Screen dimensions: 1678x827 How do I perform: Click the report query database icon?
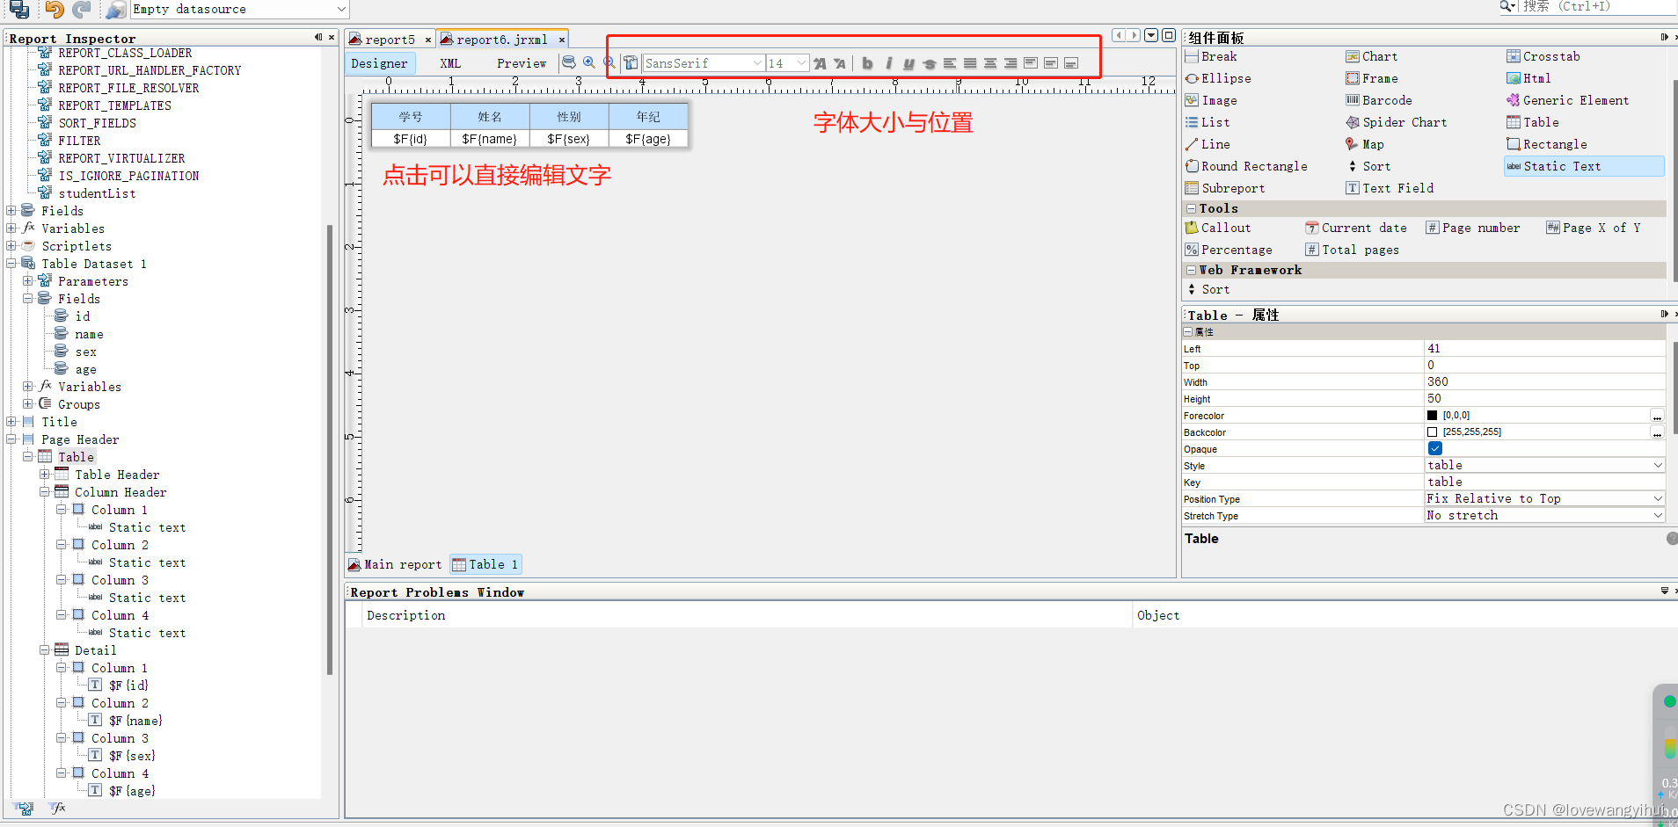(569, 62)
